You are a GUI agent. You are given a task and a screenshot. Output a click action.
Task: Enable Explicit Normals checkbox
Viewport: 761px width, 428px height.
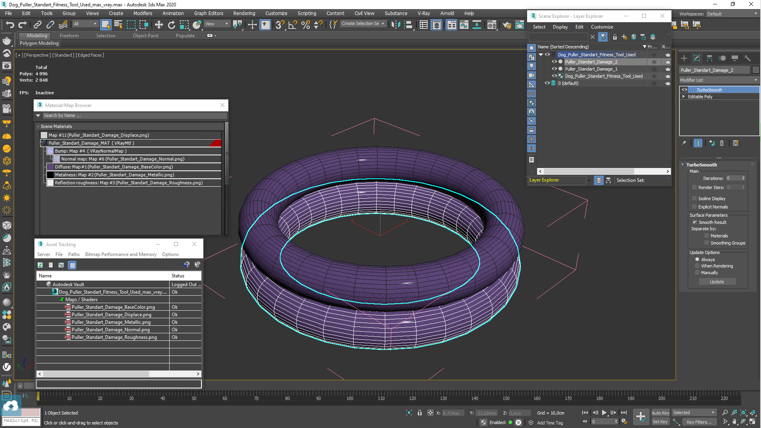tap(694, 206)
